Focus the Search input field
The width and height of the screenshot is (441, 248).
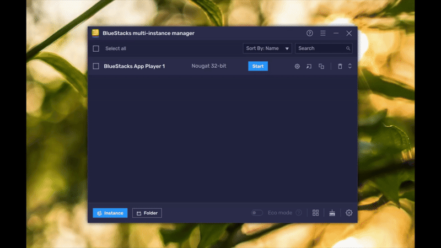pyautogui.click(x=324, y=48)
